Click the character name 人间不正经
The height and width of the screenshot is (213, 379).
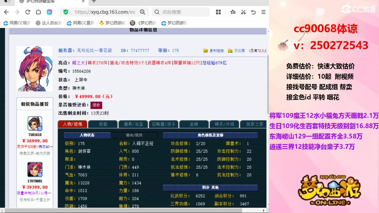[x=143, y=143]
